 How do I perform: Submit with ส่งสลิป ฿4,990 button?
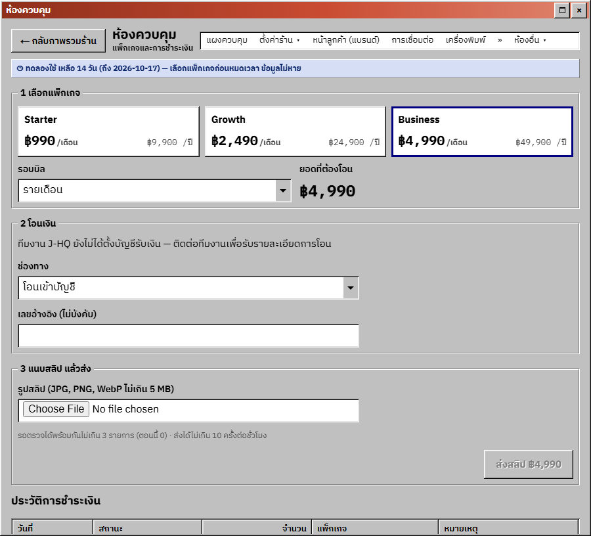coord(529,464)
